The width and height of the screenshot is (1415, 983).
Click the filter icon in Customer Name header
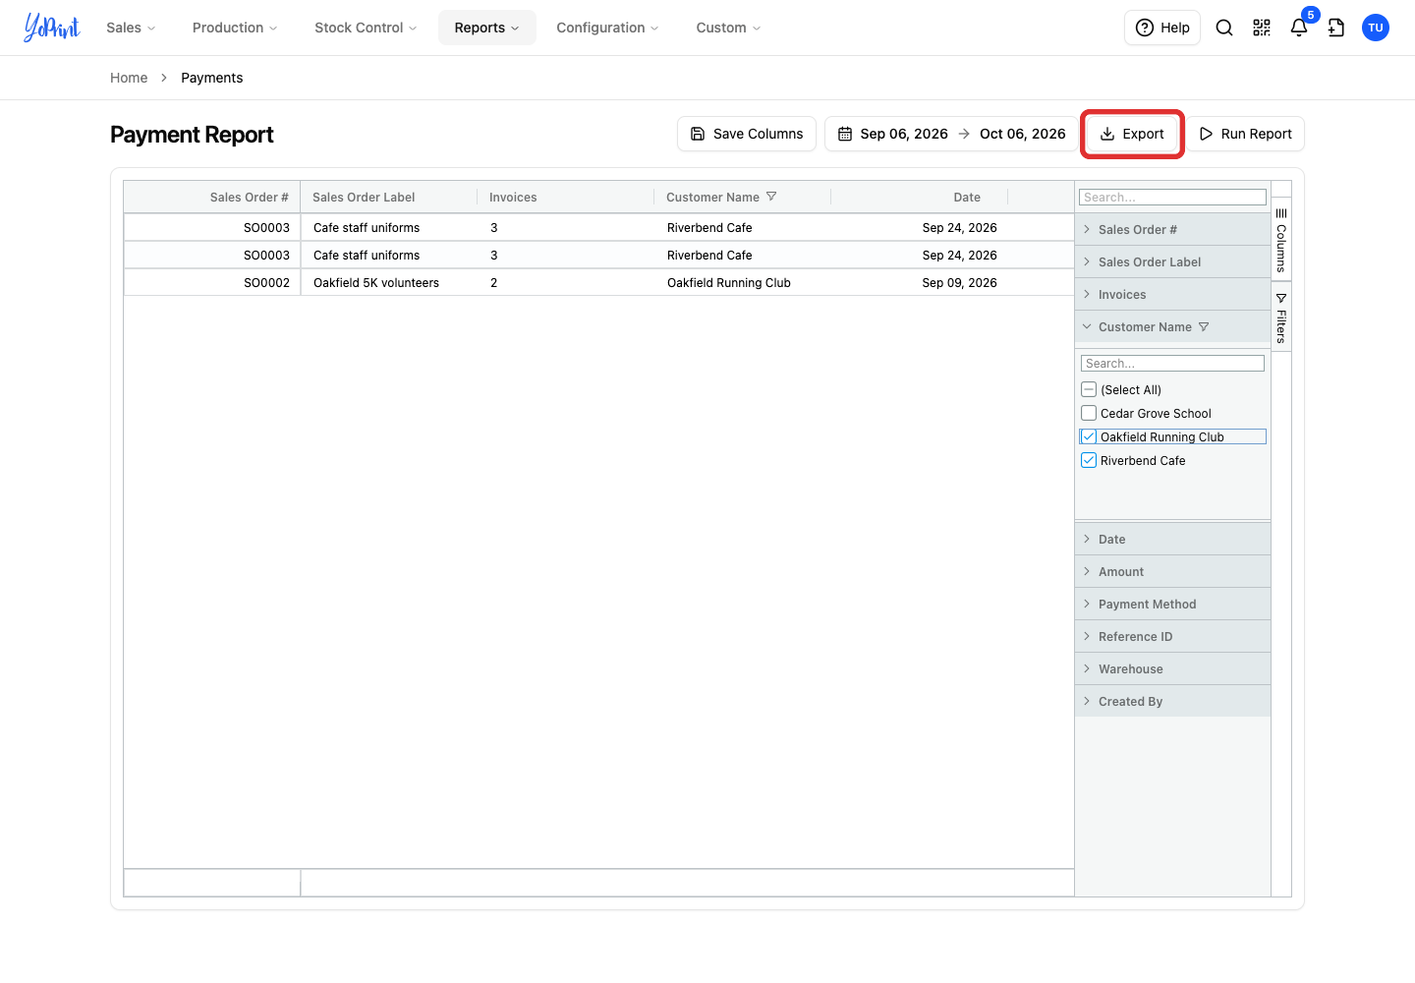(x=771, y=197)
